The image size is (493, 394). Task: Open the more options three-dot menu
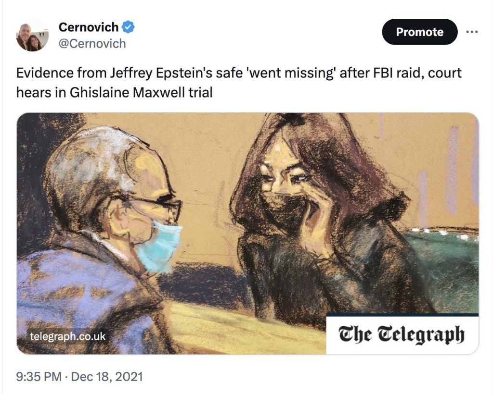tap(472, 32)
